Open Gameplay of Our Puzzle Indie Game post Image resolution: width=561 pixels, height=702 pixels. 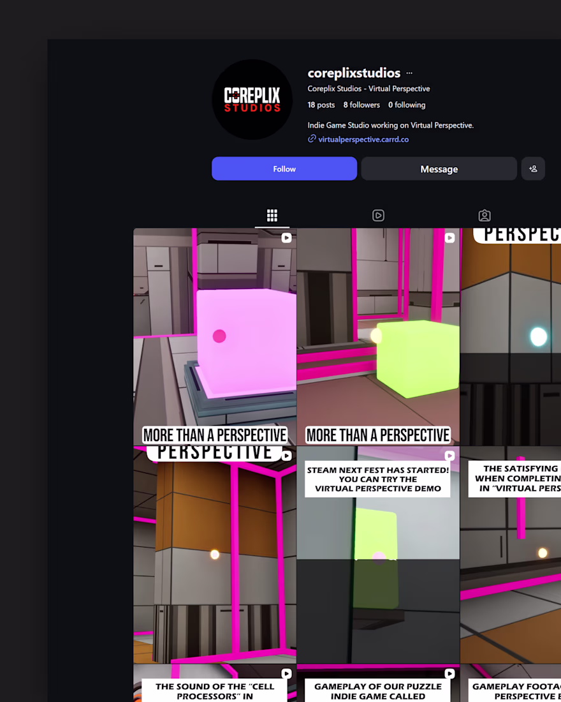click(x=378, y=683)
